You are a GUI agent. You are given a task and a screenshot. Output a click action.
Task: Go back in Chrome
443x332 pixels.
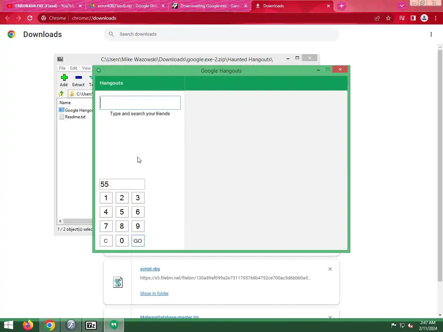coord(8,18)
